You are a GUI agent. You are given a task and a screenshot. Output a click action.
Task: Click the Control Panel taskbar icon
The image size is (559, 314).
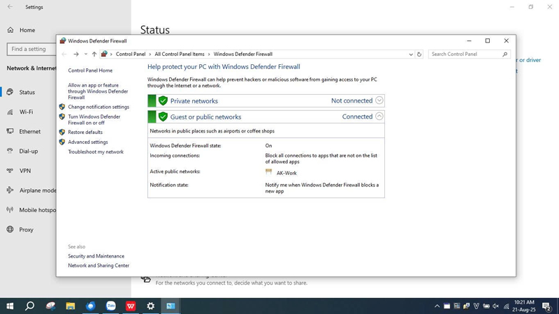tap(170, 306)
